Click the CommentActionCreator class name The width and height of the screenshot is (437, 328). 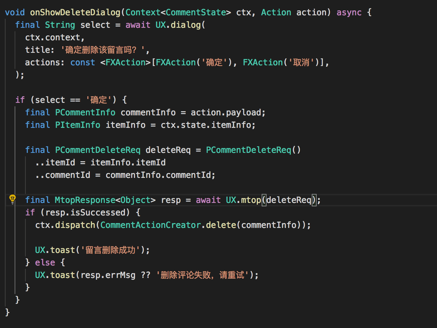click(x=150, y=225)
